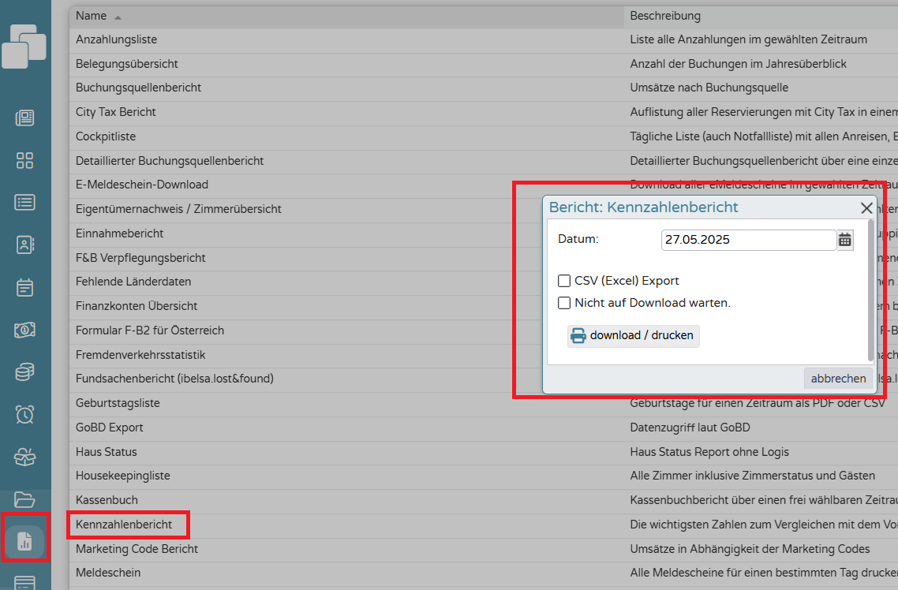Image resolution: width=898 pixels, height=590 pixels.
Task: Close the Kennzahlenbericht dialog with X
Action: tap(866, 208)
